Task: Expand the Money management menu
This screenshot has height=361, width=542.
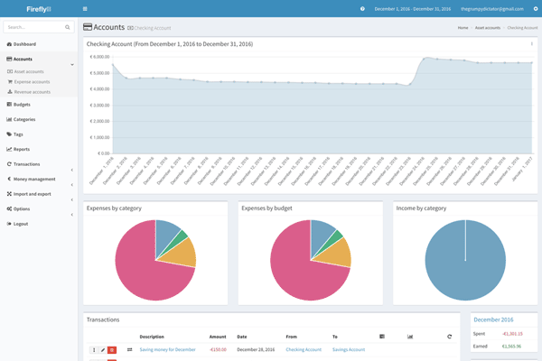Action: (x=71, y=180)
